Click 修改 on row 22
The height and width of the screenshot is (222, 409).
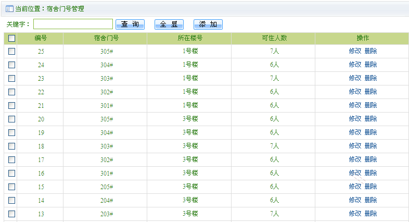tap(355, 92)
